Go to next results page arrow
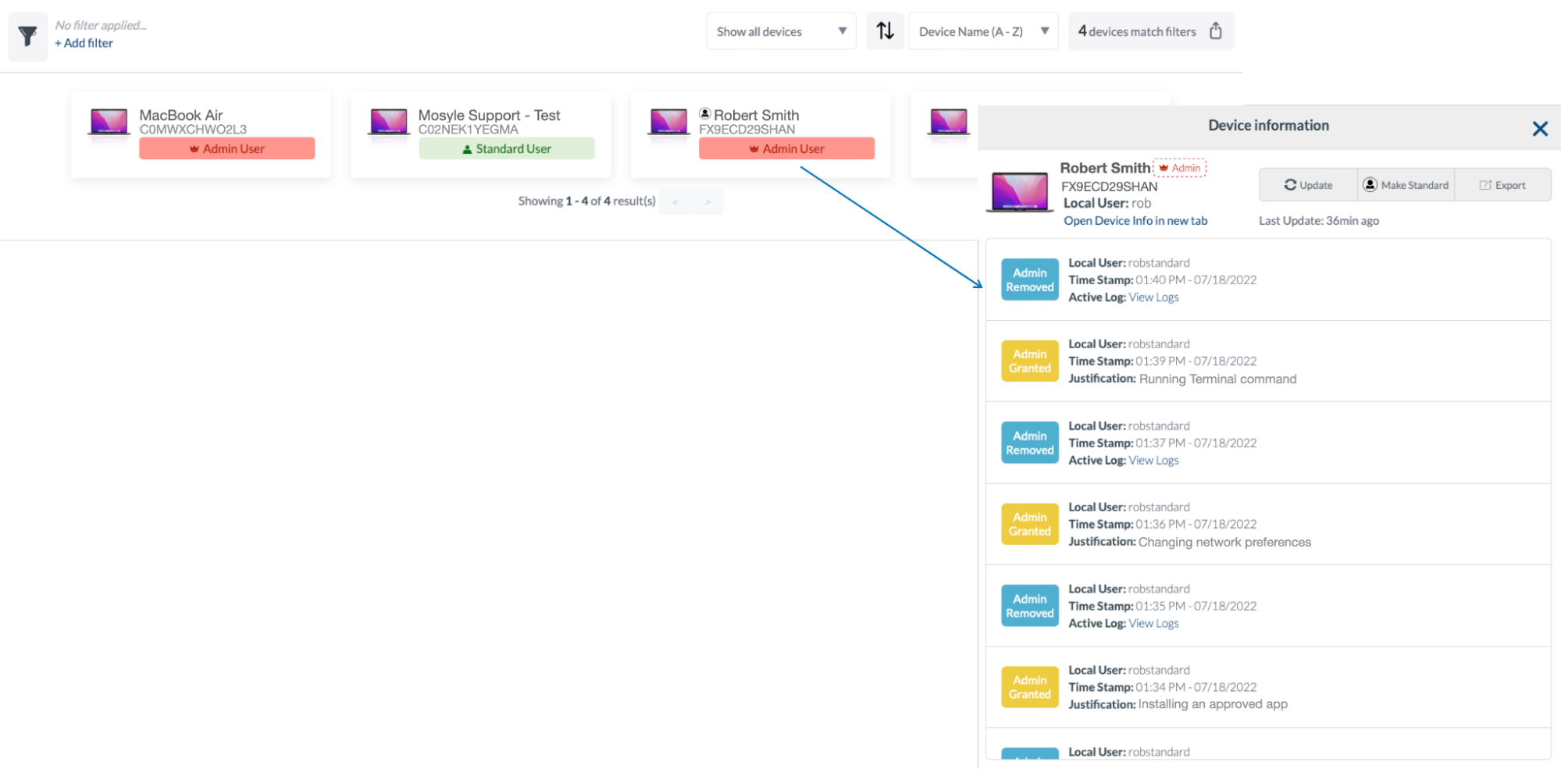This screenshot has height=769, width=1561. (x=707, y=201)
